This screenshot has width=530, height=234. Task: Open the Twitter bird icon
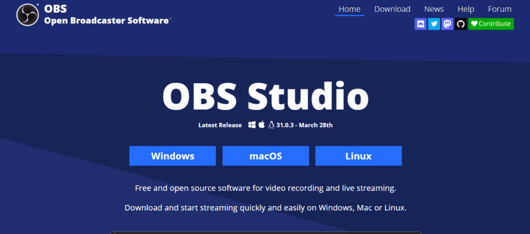click(x=434, y=24)
